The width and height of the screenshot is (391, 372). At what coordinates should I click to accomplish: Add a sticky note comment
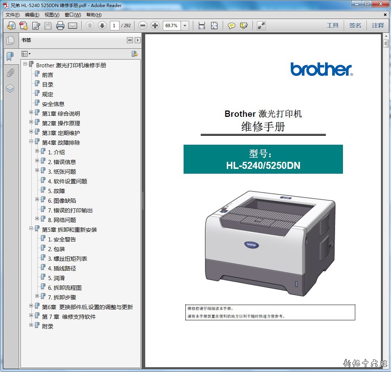[x=232, y=26]
